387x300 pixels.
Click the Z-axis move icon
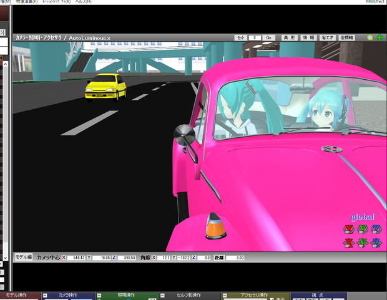375,243
